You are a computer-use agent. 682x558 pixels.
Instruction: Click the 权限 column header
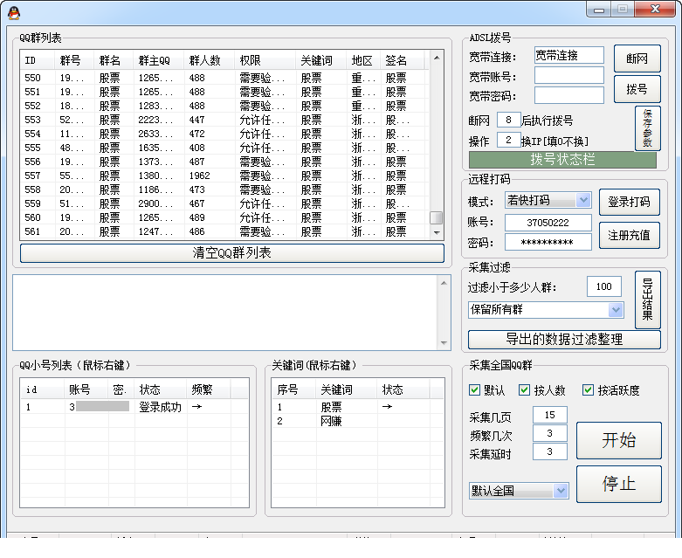265,60
